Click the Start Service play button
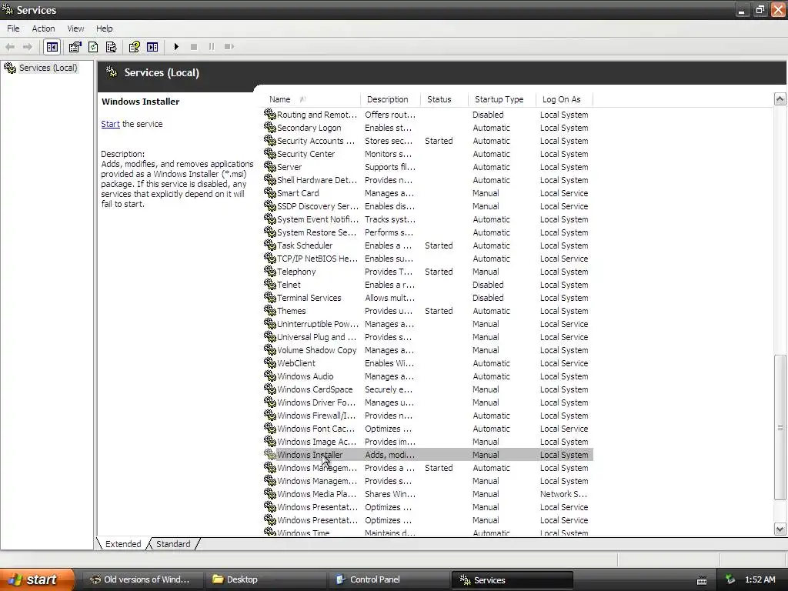 [176, 47]
